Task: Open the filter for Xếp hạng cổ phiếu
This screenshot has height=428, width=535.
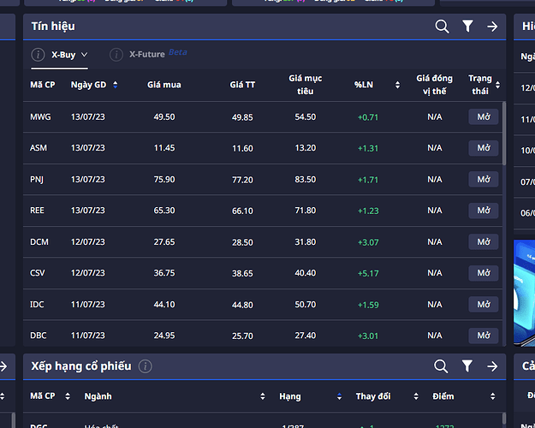Action: tap(467, 366)
